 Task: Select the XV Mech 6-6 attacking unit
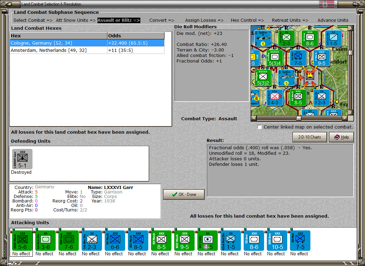(115, 241)
